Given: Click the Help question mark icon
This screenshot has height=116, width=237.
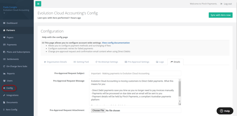Looking at the screenshot, I should pyautogui.click(x=221, y=111).
